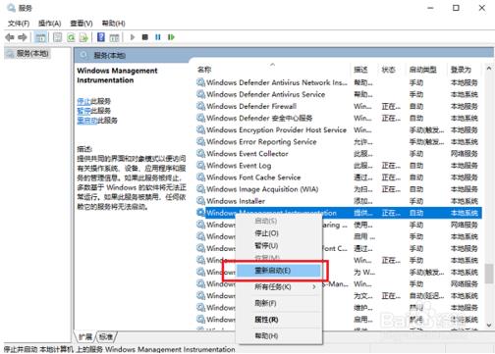495x354 pixels.
Task: Select Windows Event Log row
Action: tap(339, 166)
